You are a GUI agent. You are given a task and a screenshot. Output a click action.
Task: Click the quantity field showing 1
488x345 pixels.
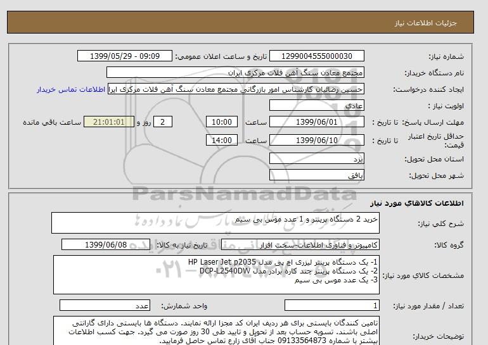pos(332,306)
